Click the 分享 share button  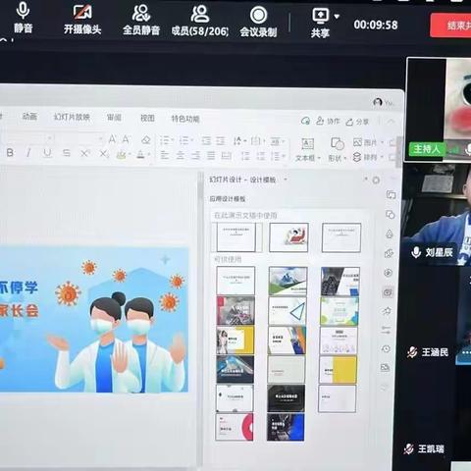coord(357,122)
